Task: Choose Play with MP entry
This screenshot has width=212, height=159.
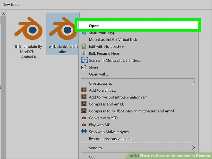Action: coord(99,125)
